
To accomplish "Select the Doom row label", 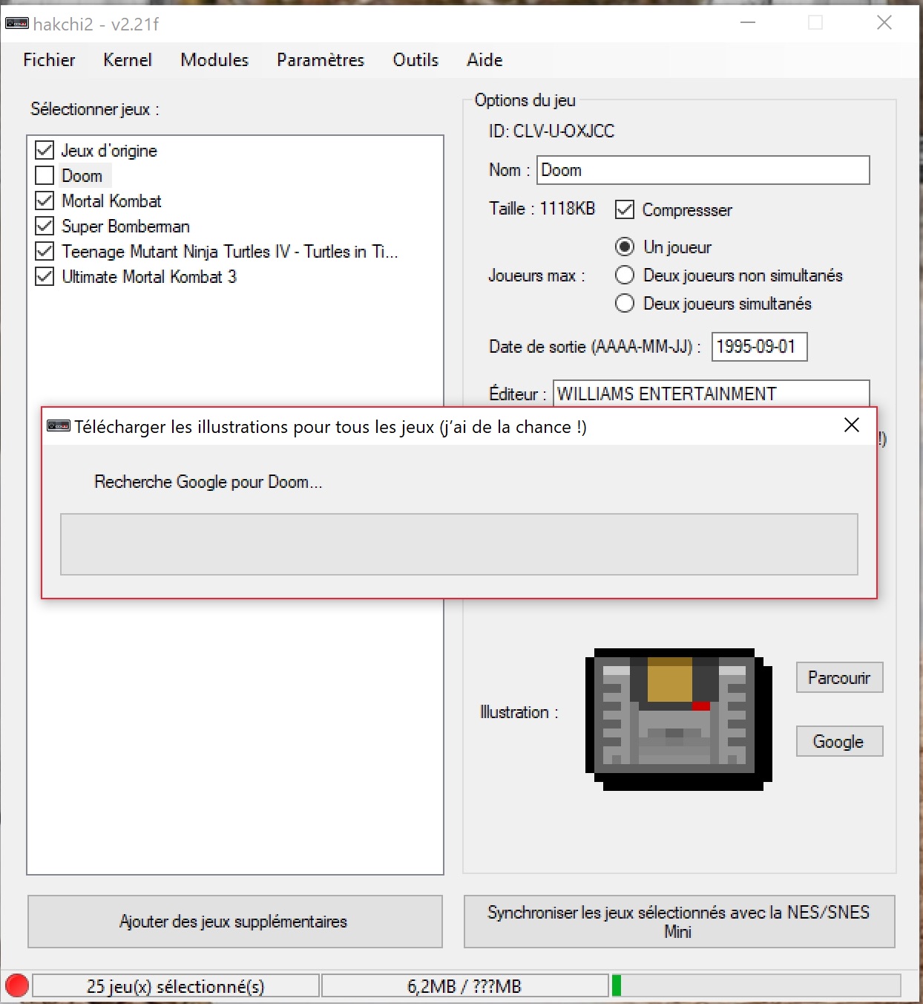I will (82, 176).
